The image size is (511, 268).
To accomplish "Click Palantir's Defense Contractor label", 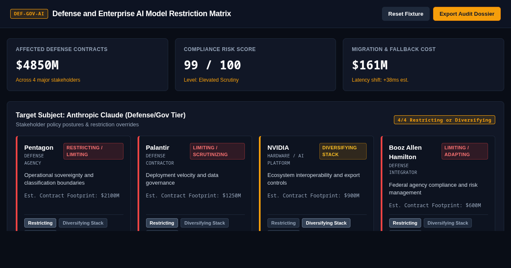I will tap(160, 160).
